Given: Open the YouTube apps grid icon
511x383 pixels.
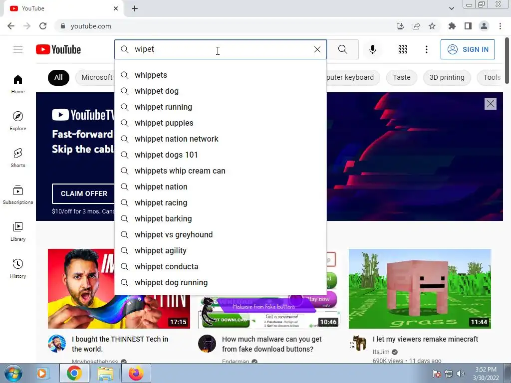Looking at the screenshot, I should pos(403,49).
